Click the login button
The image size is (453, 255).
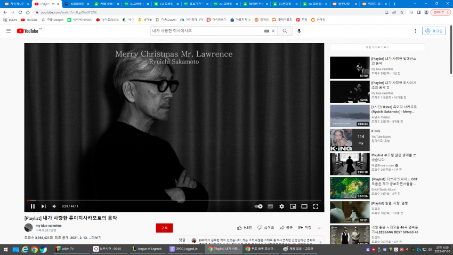click(434, 31)
